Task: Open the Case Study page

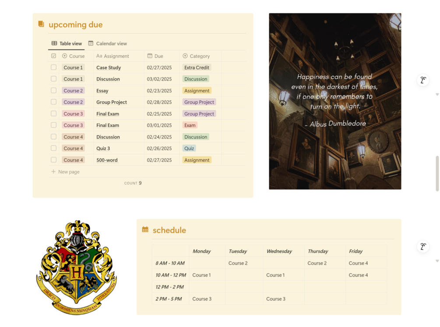Action: tap(109, 67)
